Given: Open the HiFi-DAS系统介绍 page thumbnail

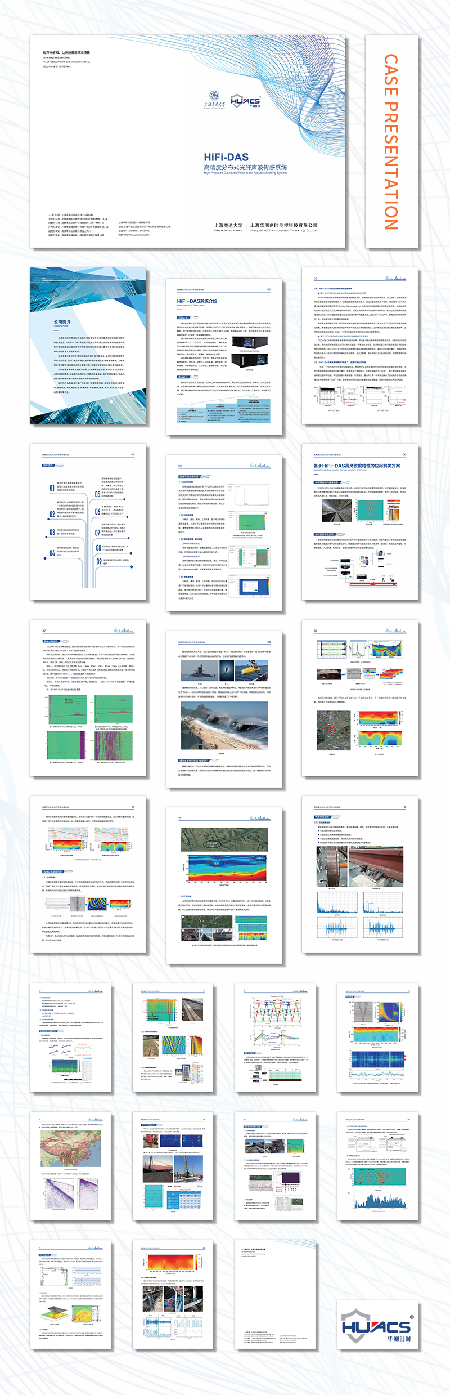Looking at the screenshot, I should (224, 356).
